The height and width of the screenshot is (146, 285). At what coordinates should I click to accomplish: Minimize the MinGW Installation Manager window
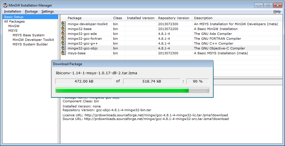[259, 5]
